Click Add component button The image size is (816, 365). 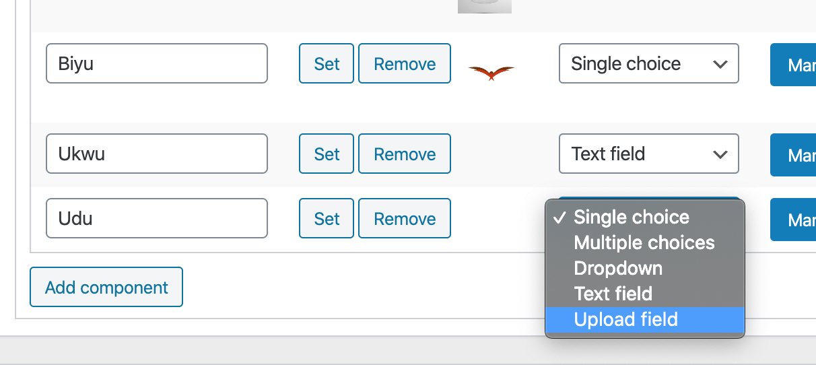click(x=106, y=287)
